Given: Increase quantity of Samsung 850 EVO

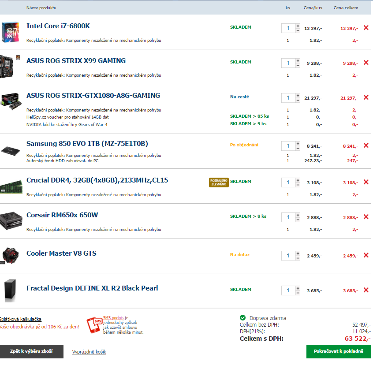Looking at the screenshot, I should (298, 143).
